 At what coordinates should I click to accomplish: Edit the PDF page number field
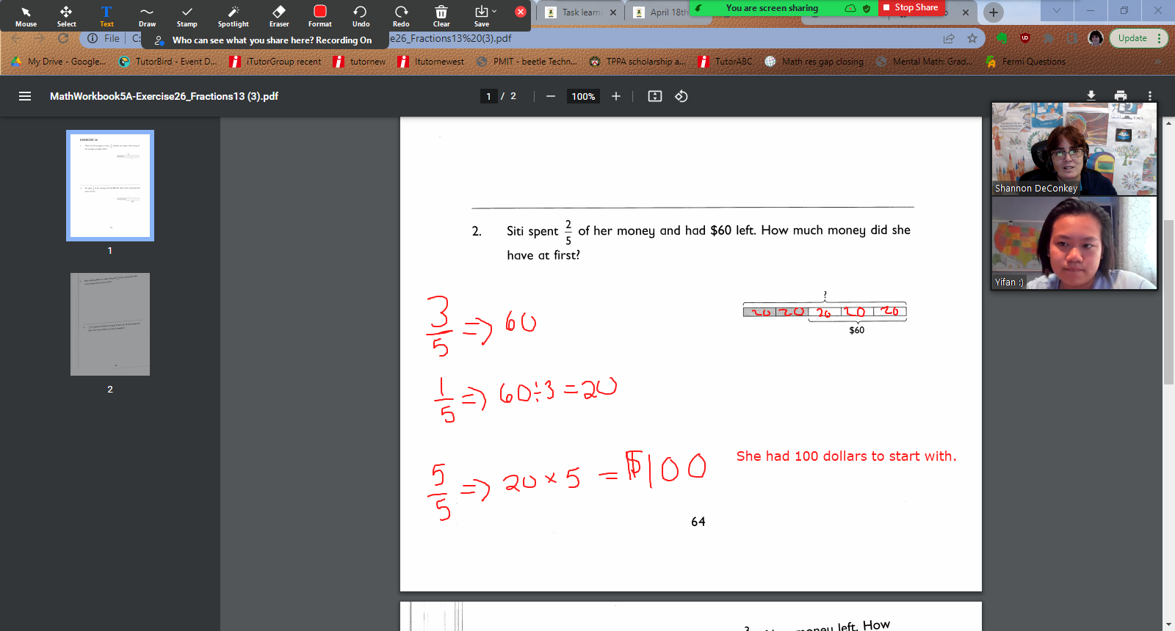pos(488,96)
